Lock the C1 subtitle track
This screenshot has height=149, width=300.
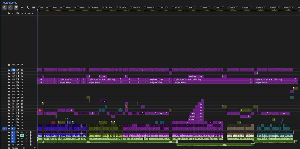pos(9,13)
